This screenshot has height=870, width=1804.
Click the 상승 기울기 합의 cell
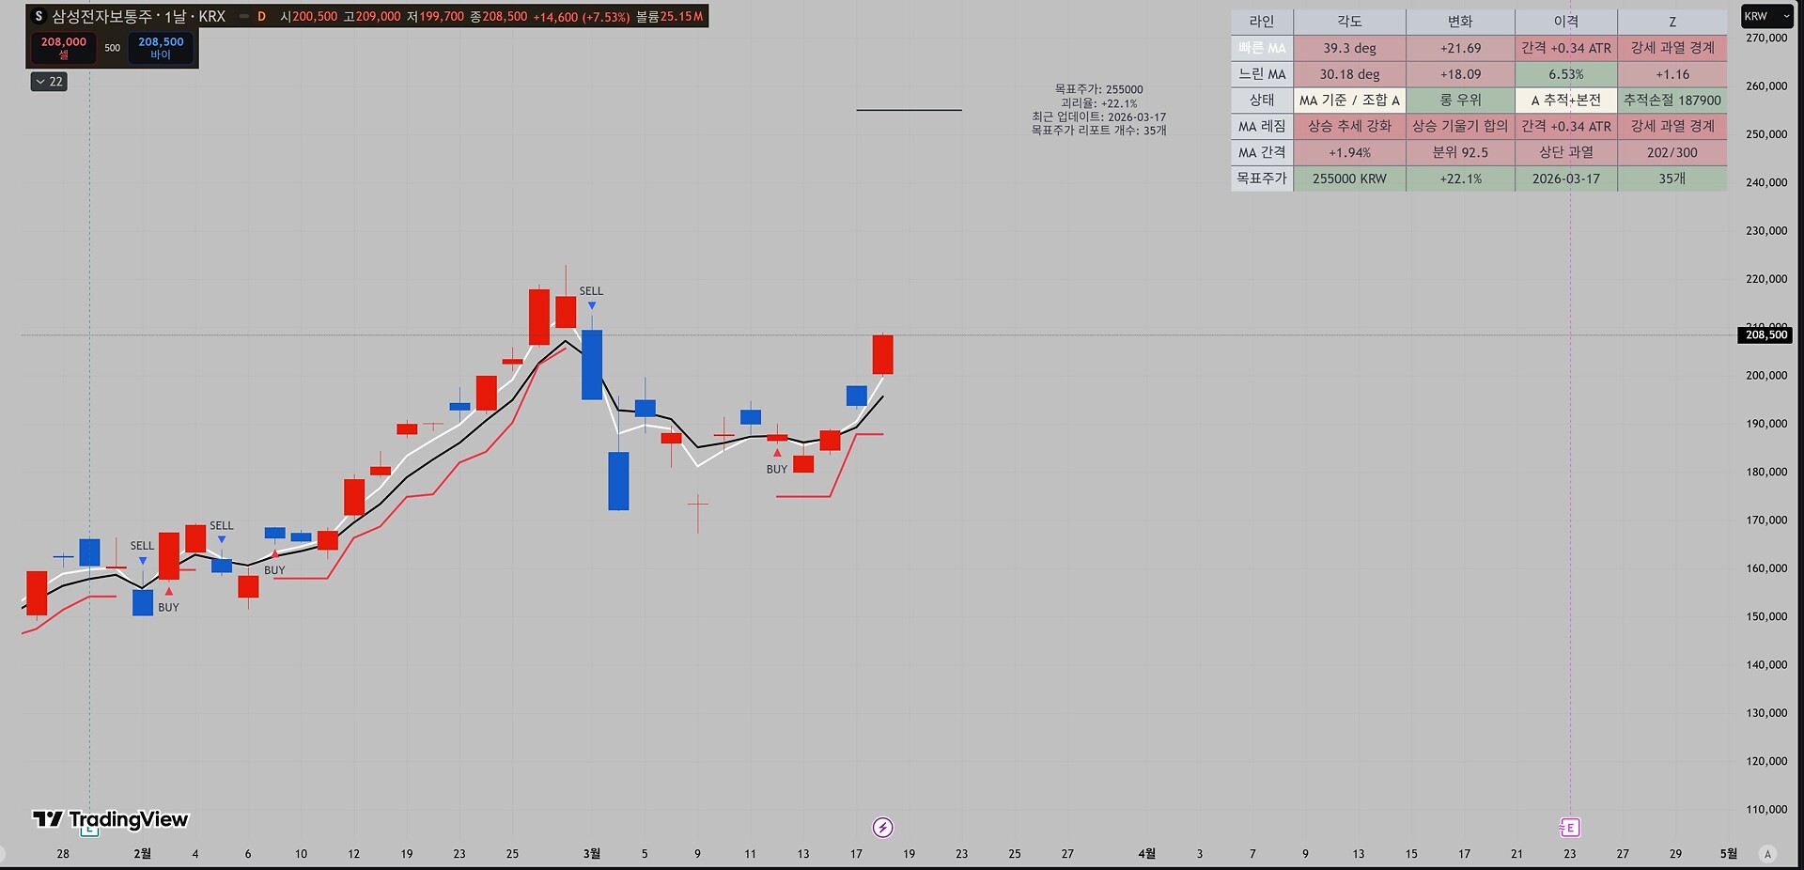[x=1460, y=126]
